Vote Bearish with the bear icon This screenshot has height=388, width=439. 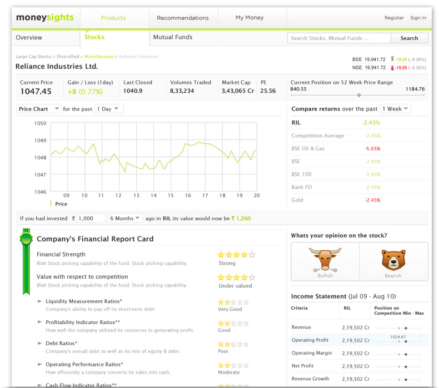[x=393, y=260]
